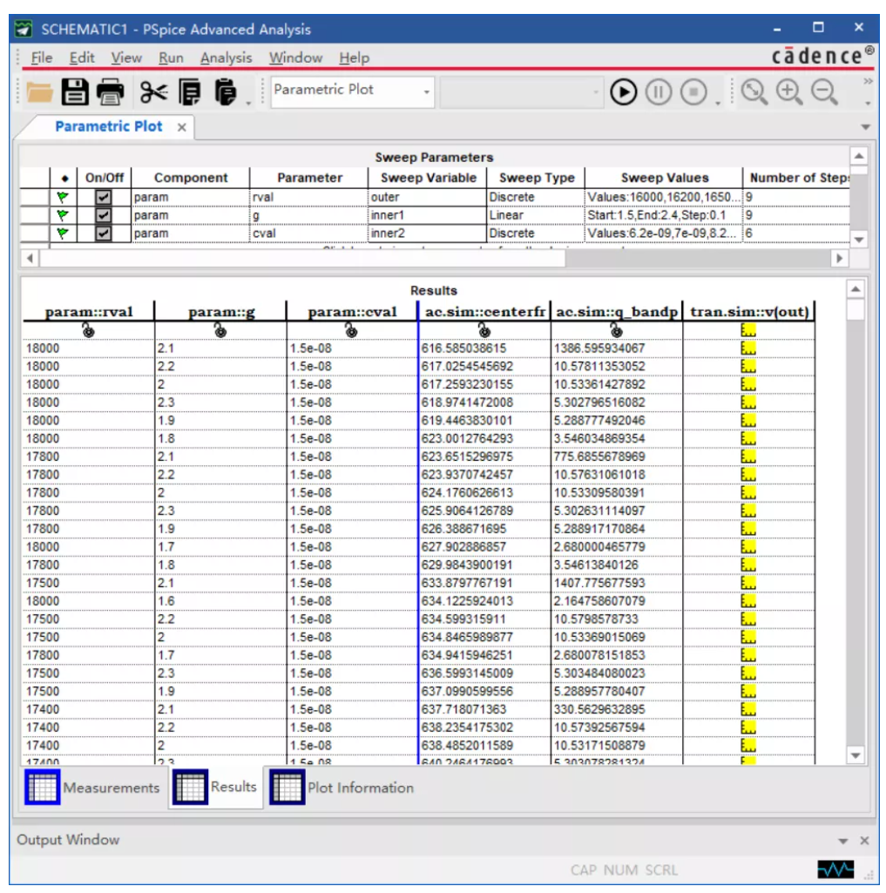Click the lock icon under param::cval
Image resolution: width=886 pixels, height=893 pixels.
[x=351, y=330]
